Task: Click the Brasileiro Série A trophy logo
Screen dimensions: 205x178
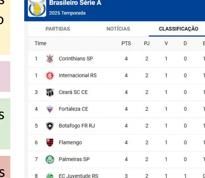Action: 37,8
